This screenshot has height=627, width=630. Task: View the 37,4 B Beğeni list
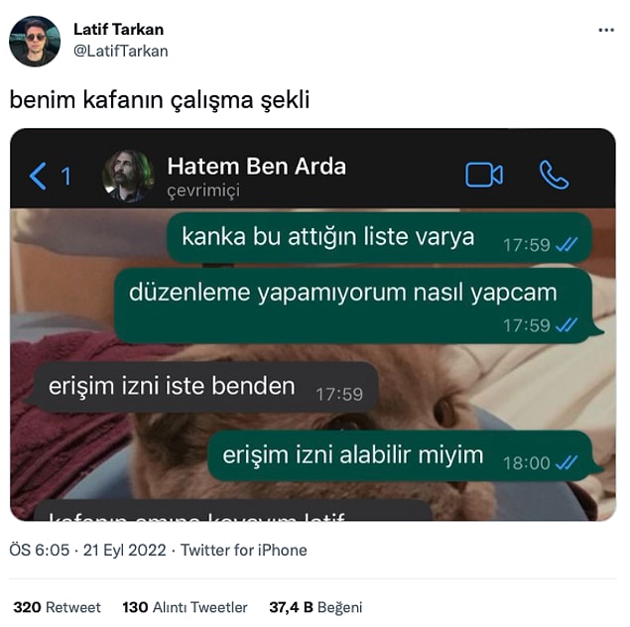click(315, 607)
